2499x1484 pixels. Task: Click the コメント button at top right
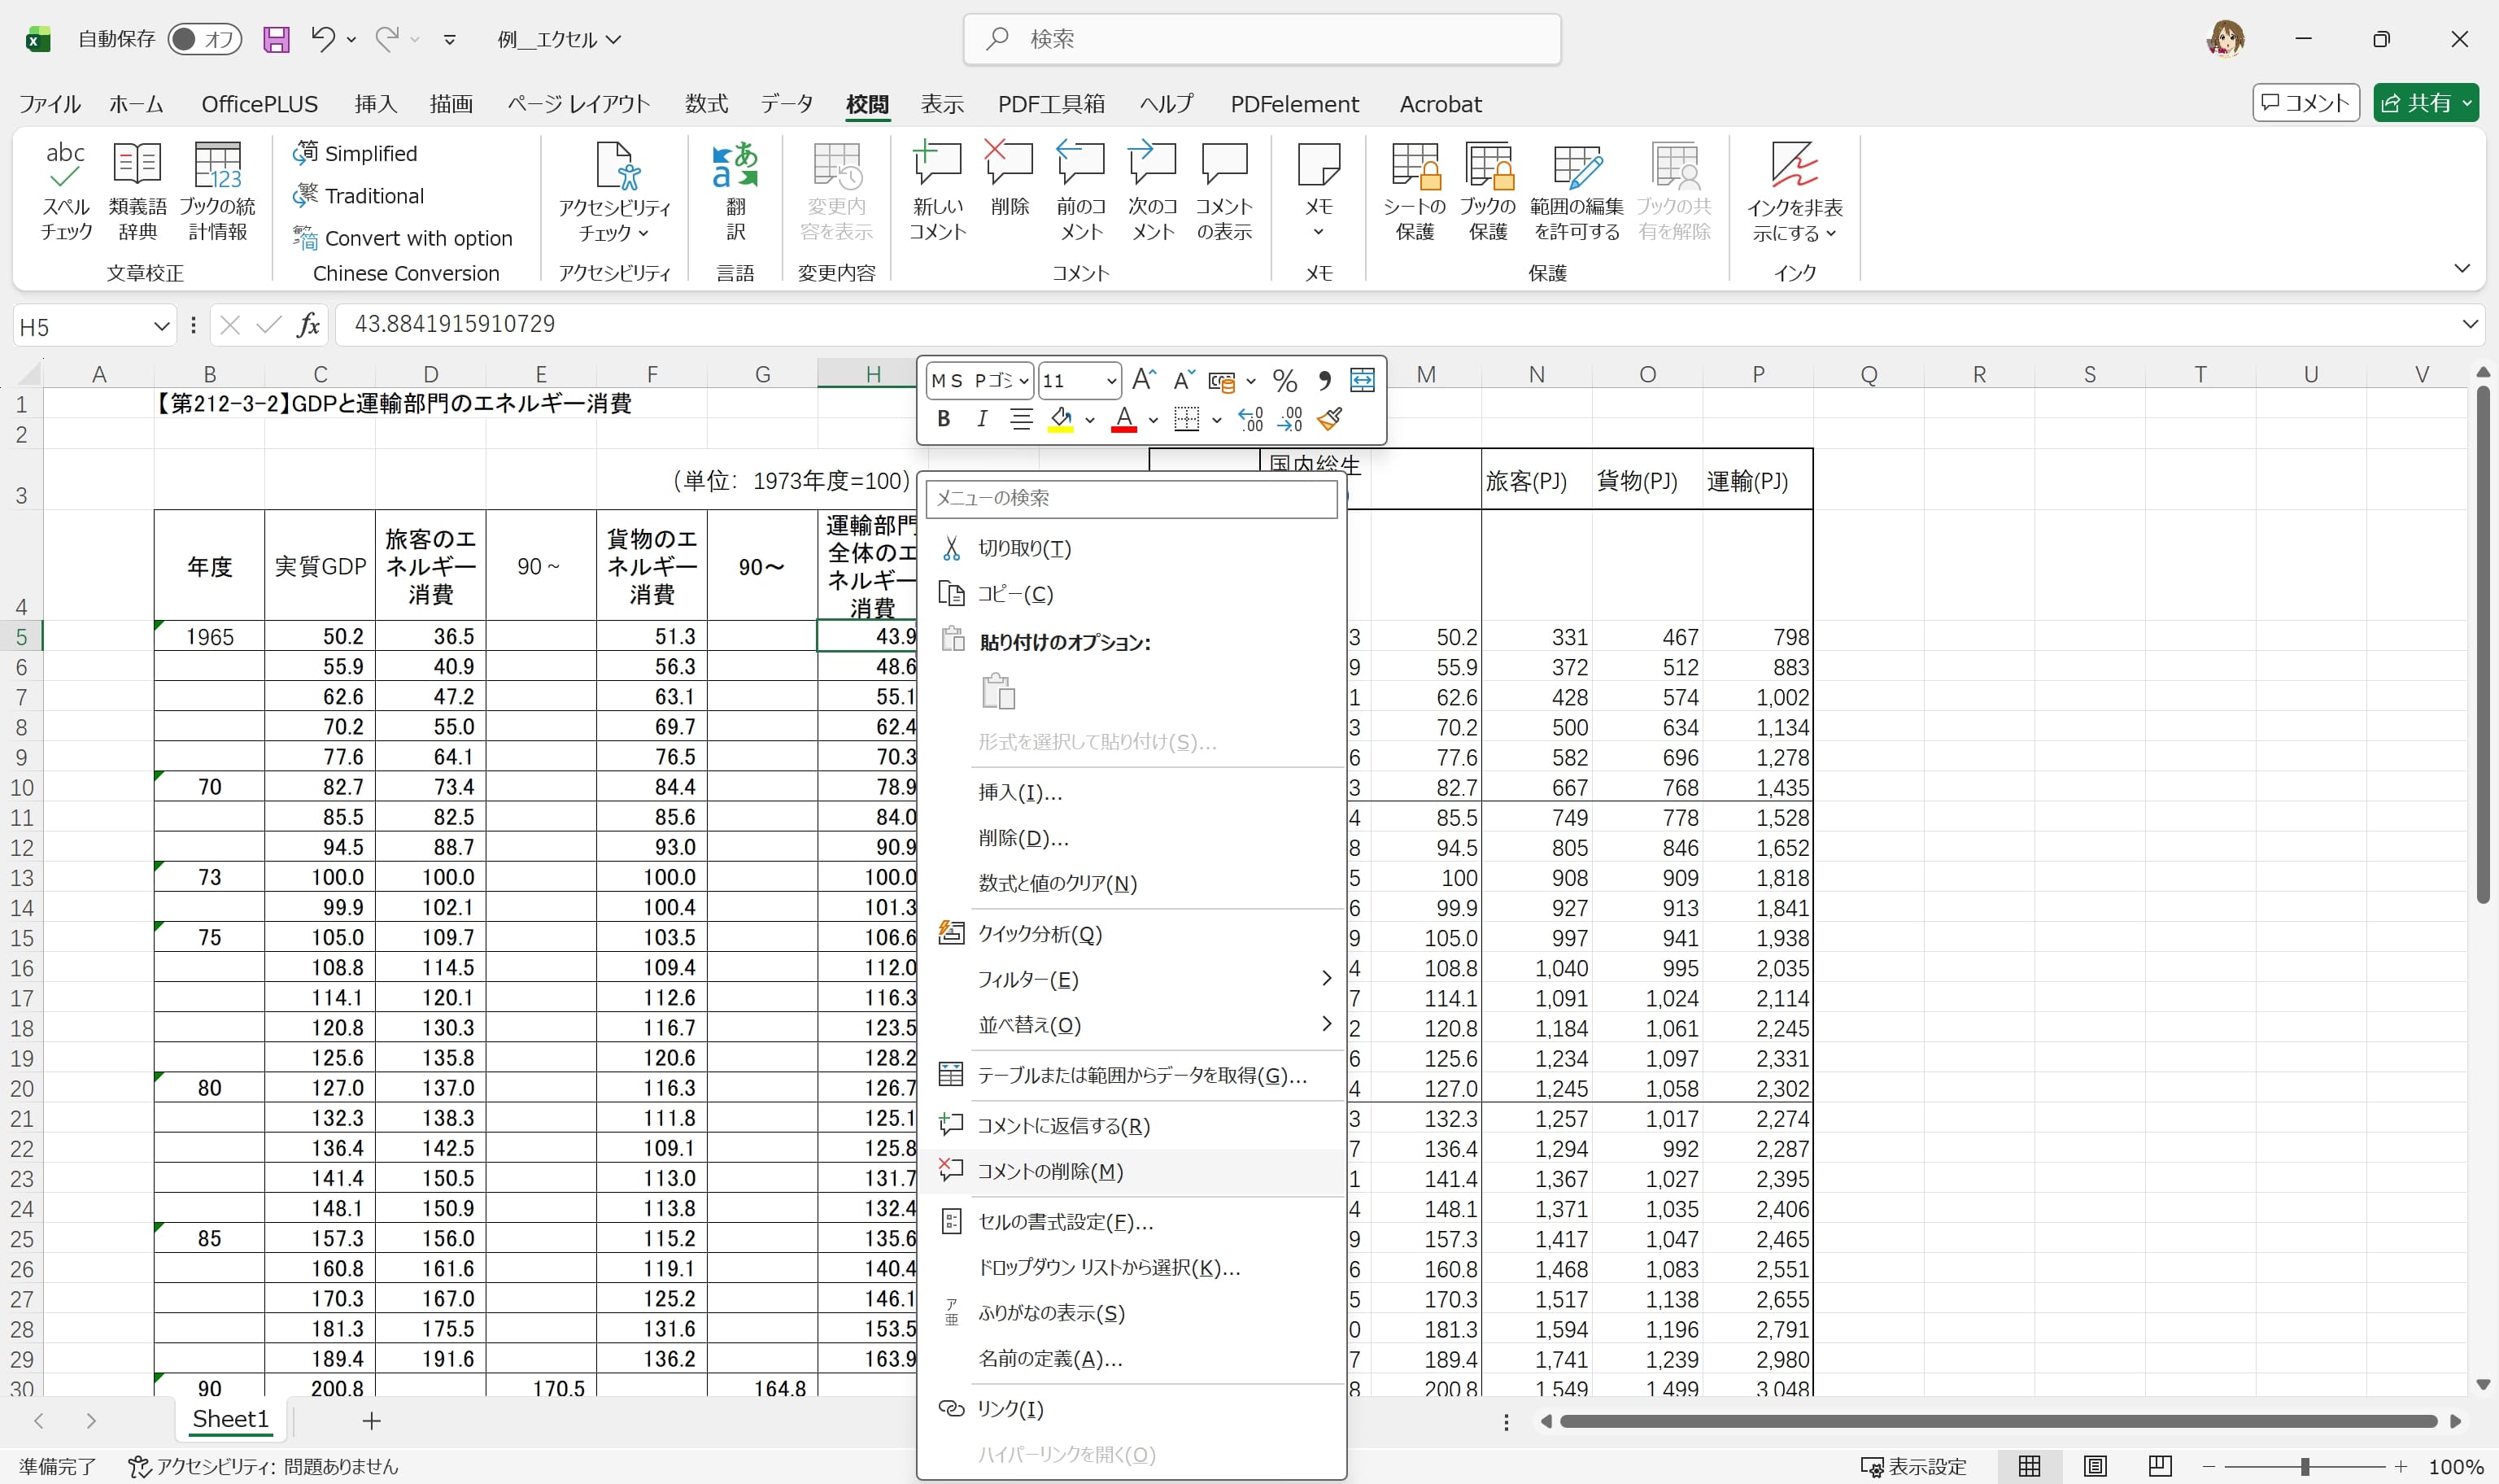[2306, 103]
